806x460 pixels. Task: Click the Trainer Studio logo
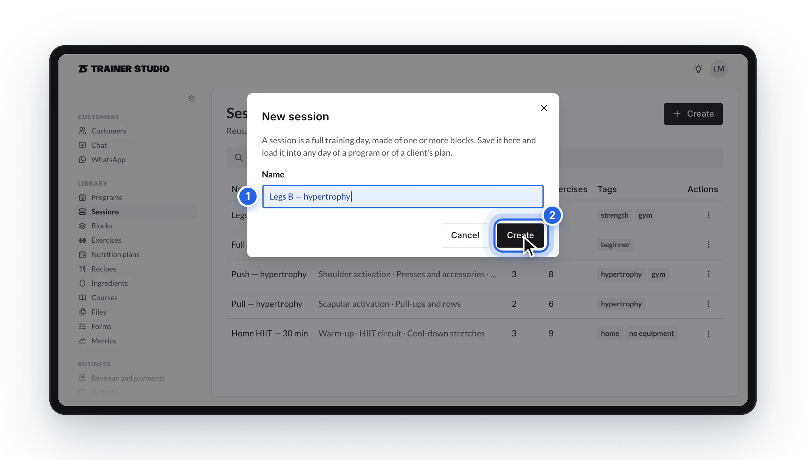pyautogui.click(x=124, y=69)
